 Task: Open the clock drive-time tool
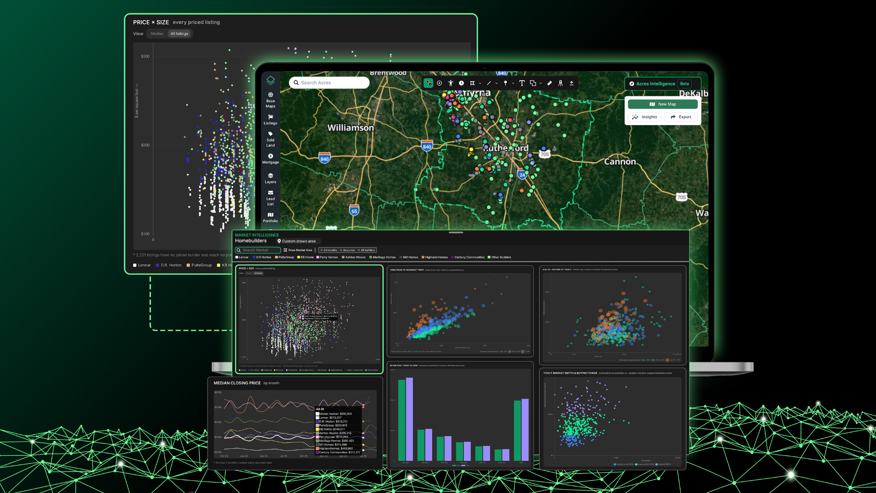pos(461,83)
